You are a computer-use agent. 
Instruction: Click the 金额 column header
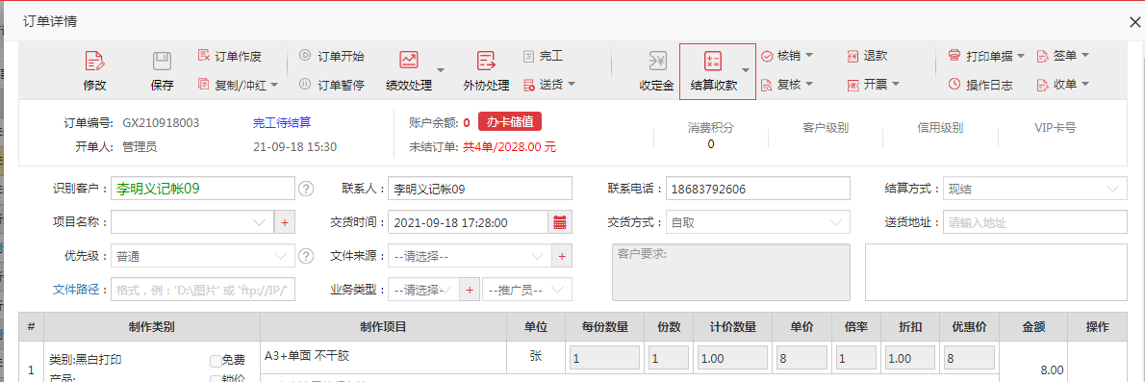coord(1033,326)
